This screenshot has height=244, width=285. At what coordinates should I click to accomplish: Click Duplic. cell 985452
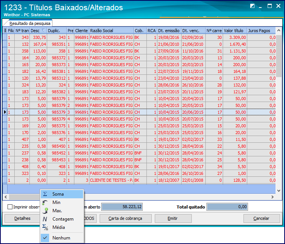[57, 153]
